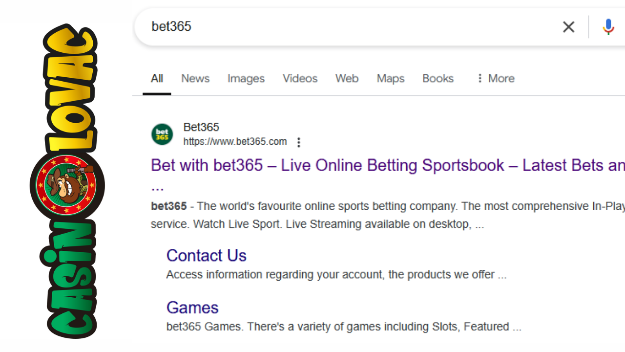Click the https://www.bet365.com URL text
The width and height of the screenshot is (625, 352).
235,142
